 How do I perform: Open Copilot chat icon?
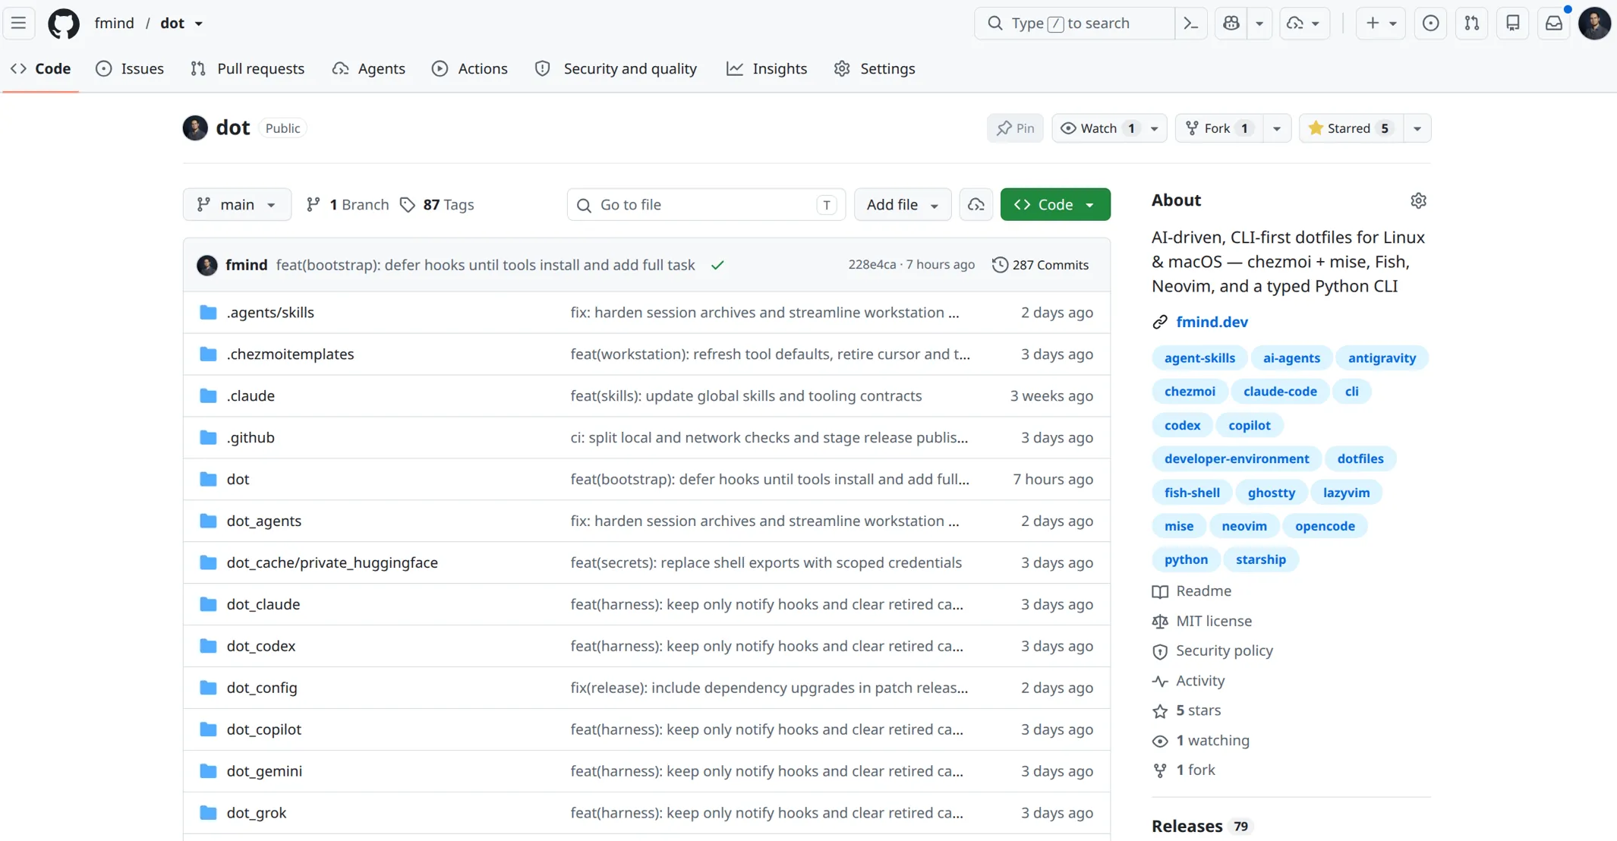pyautogui.click(x=1231, y=24)
